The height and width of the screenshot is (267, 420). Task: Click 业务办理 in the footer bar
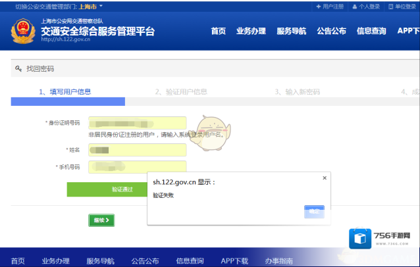[56, 261]
